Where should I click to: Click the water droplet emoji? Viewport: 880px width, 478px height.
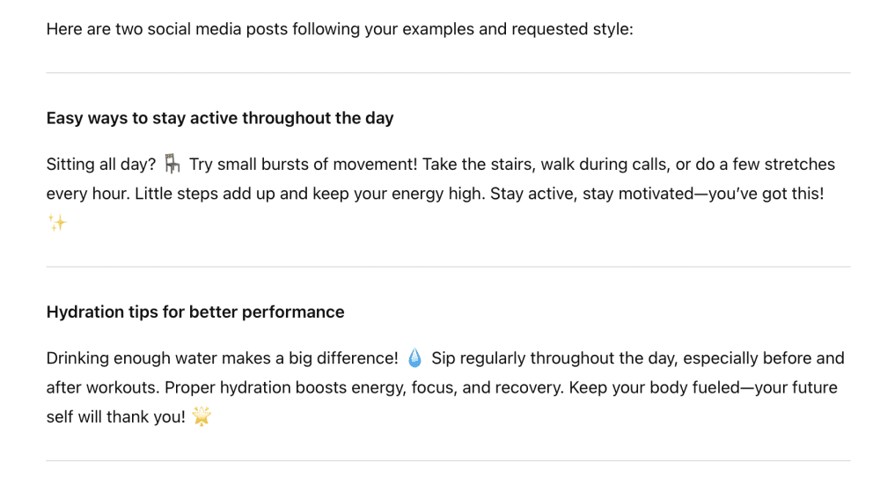[x=415, y=358]
